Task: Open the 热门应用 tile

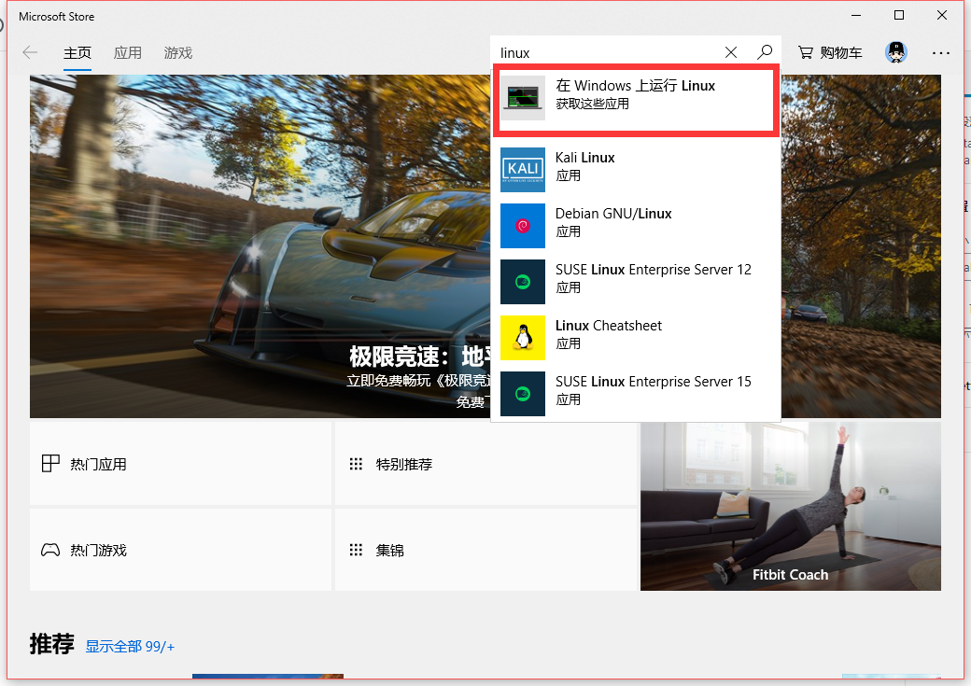Action: [180, 464]
